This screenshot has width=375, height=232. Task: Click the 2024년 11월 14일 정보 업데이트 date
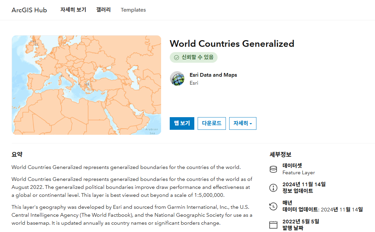pyautogui.click(x=304, y=185)
